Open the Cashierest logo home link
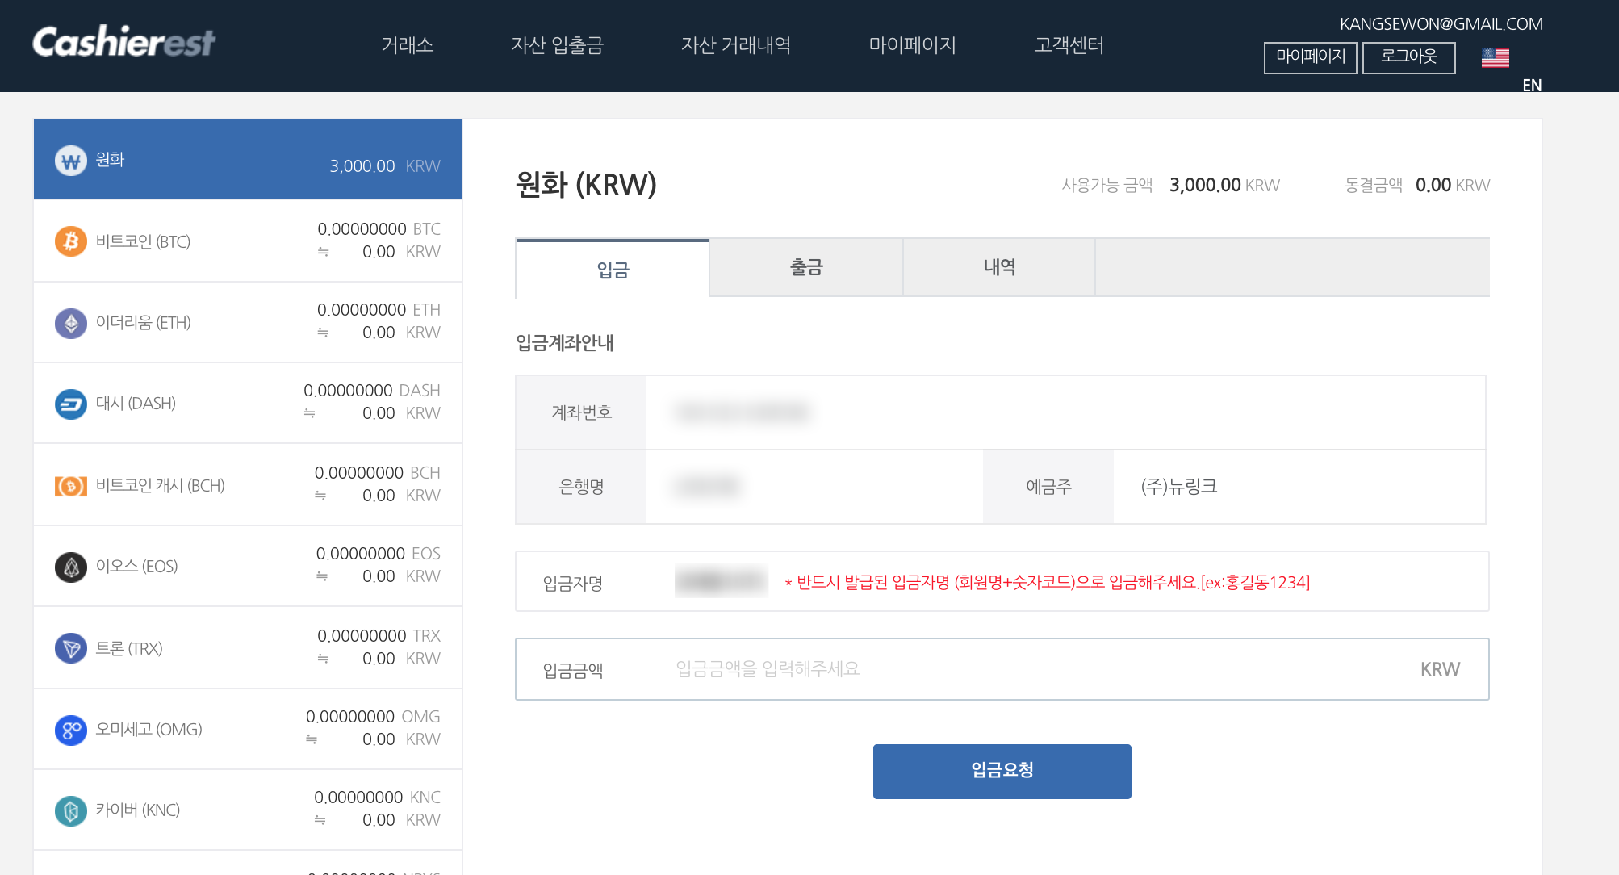 pos(123,42)
